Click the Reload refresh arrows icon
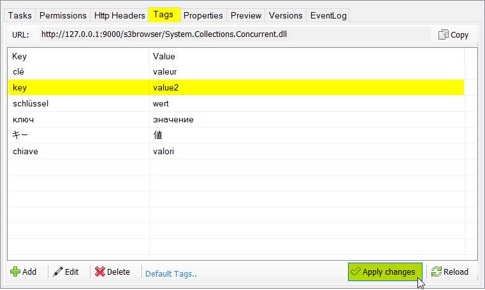The image size is (485, 290). pos(437,272)
